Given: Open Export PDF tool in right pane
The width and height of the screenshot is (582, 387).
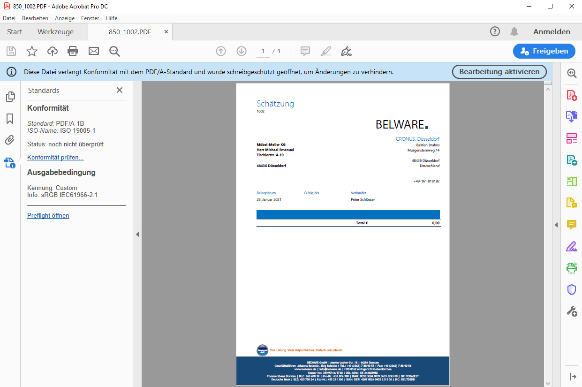Looking at the screenshot, I should click(x=572, y=160).
